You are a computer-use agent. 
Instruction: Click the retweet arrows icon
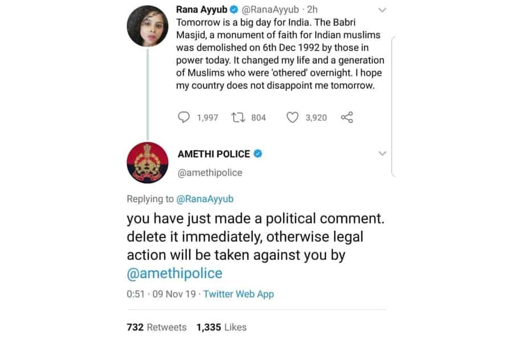238,117
